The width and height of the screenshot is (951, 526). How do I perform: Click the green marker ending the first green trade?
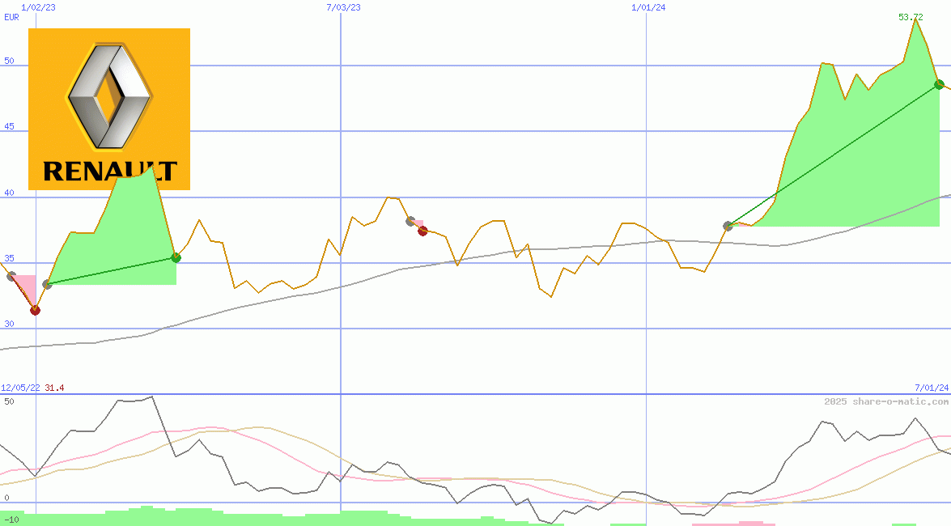[x=176, y=258]
